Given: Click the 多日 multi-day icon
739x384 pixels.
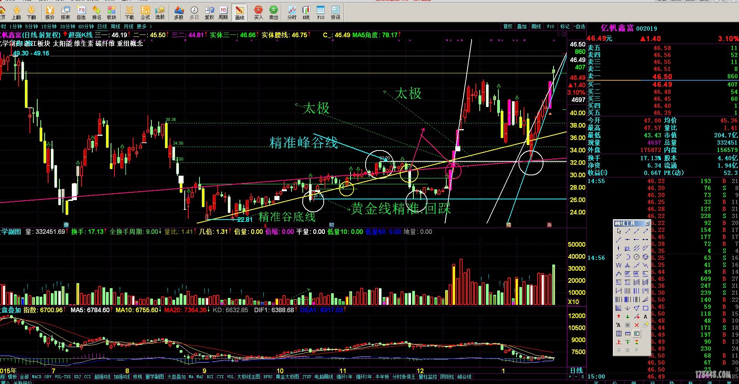Looking at the screenshot, I should (x=194, y=13).
